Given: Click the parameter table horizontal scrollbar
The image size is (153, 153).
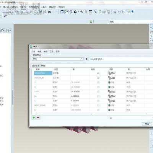Looking at the screenshot, I should pyautogui.click(x=91, y=114).
